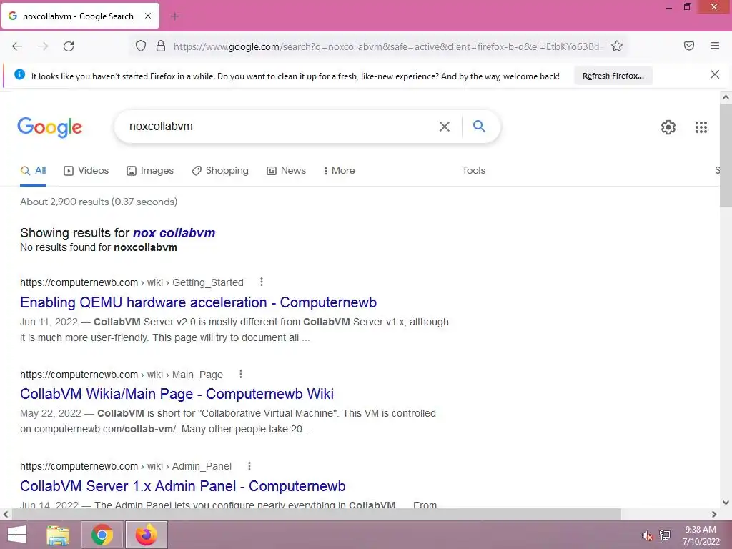The height and width of the screenshot is (549, 732).
Task: Close the noxcollabvm Google Search tab
Action: [148, 16]
